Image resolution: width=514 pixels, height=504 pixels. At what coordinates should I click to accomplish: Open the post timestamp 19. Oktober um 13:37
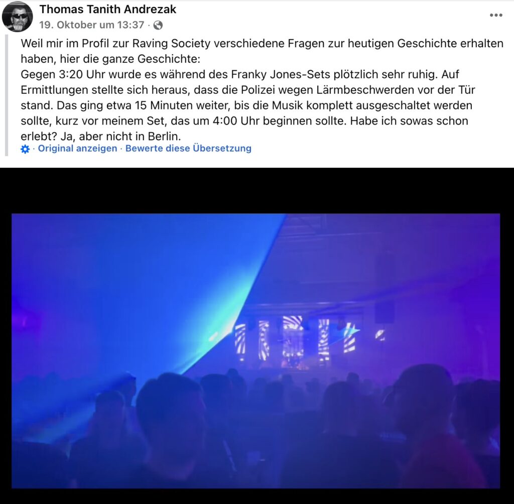click(x=92, y=25)
